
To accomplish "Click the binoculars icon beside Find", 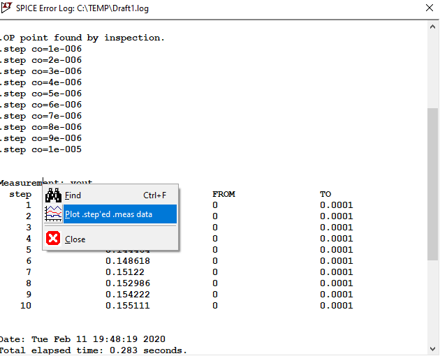I will pyautogui.click(x=54, y=195).
